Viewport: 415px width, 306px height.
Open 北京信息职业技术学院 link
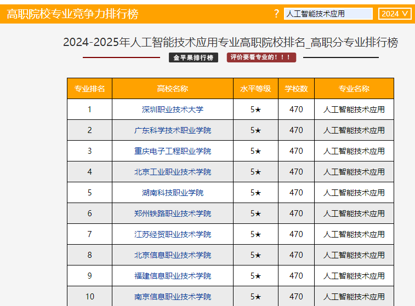click(x=172, y=255)
